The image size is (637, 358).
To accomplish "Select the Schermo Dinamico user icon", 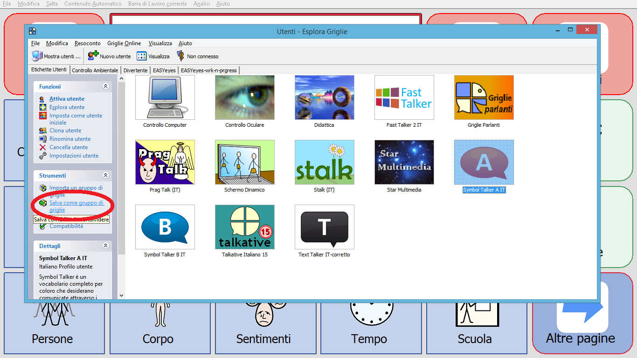I will click(x=245, y=162).
